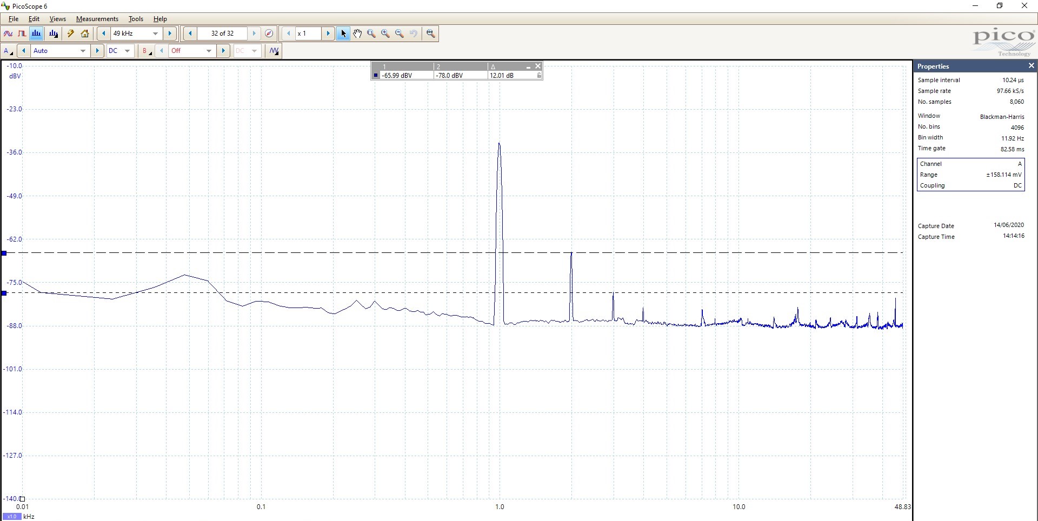Click the Undo zoom icon
The width and height of the screenshot is (1038, 521).
coord(414,34)
